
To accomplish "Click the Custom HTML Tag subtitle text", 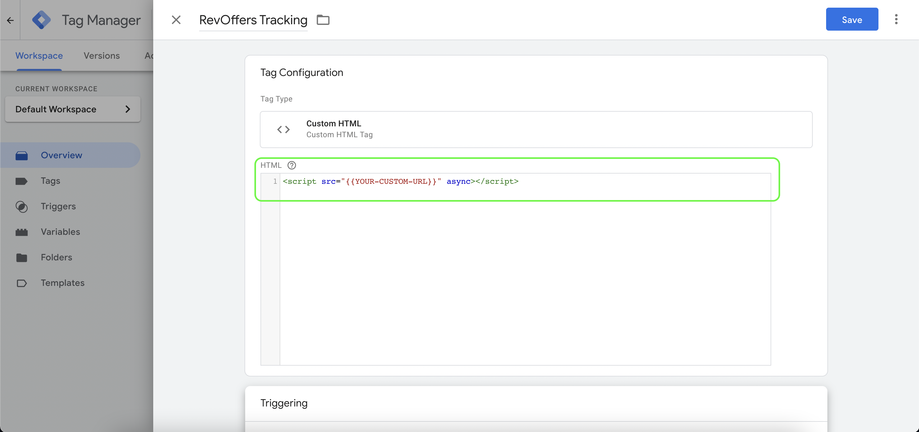I will 339,135.
